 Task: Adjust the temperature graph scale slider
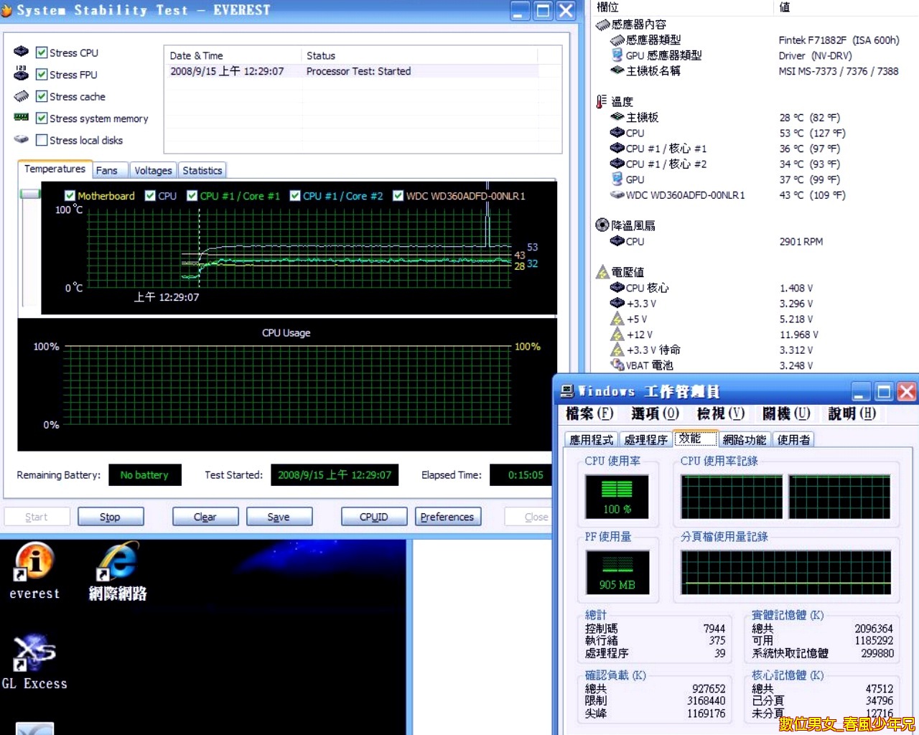29,194
